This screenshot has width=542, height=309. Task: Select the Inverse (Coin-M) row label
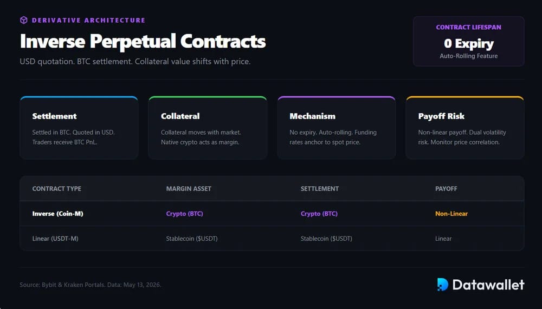click(58, 214)
